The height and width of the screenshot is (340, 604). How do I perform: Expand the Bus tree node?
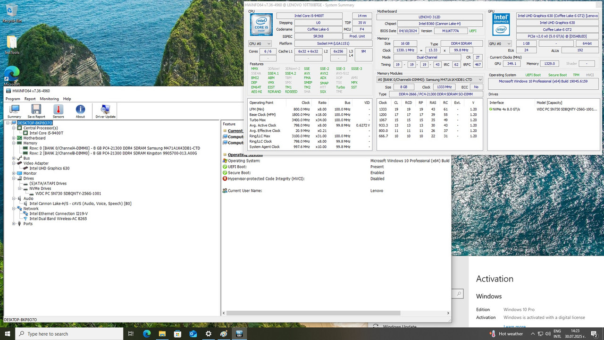point(13,158)
